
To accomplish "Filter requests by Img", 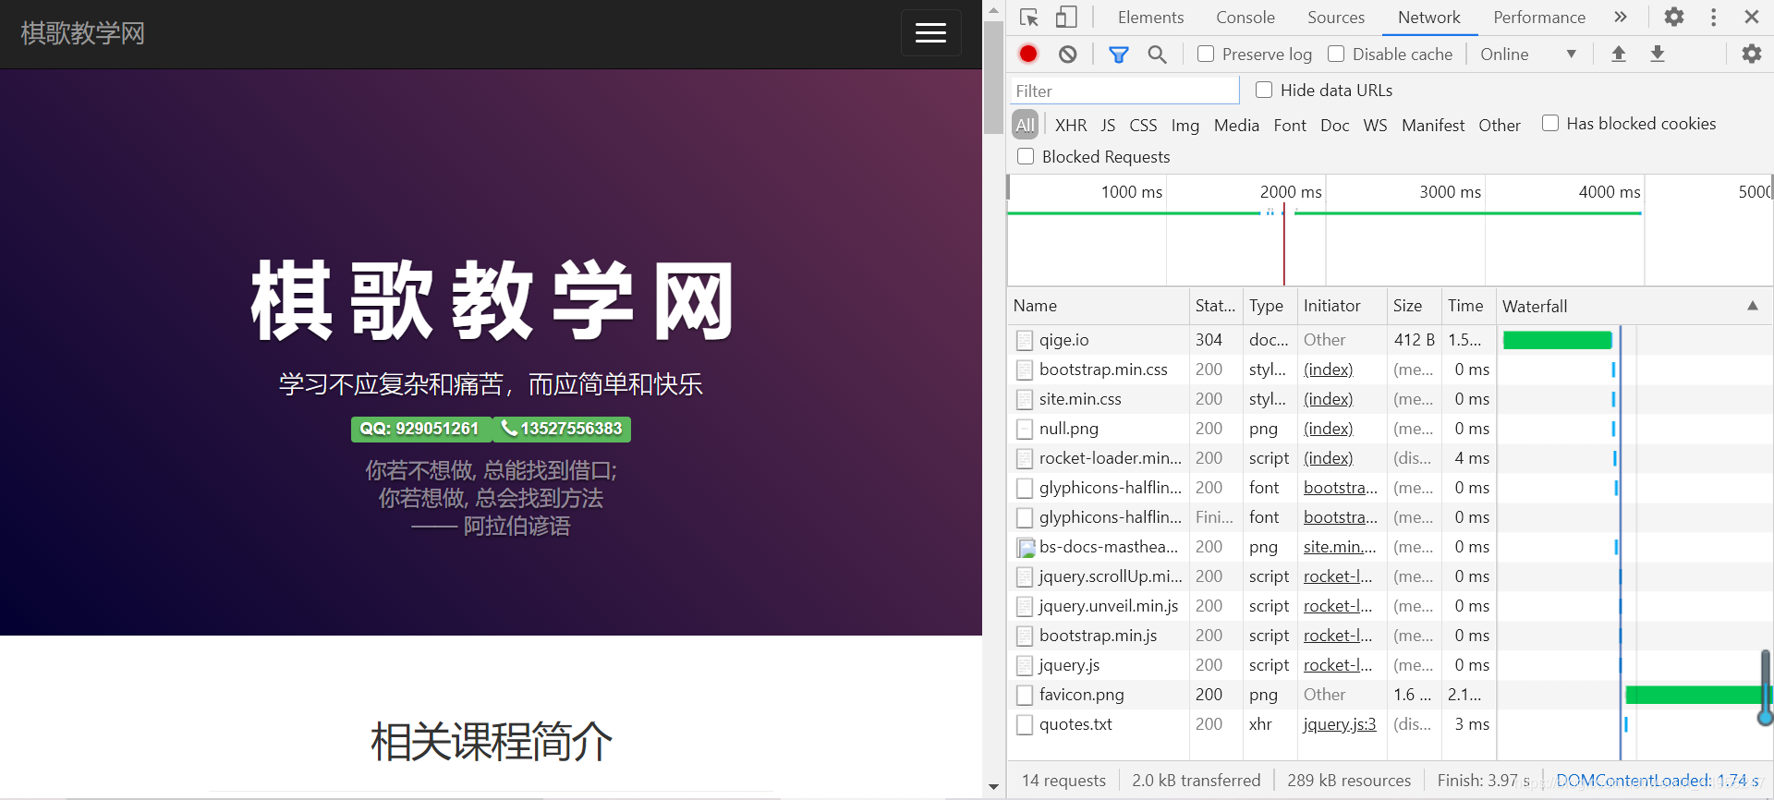I will pos(1185,125).
